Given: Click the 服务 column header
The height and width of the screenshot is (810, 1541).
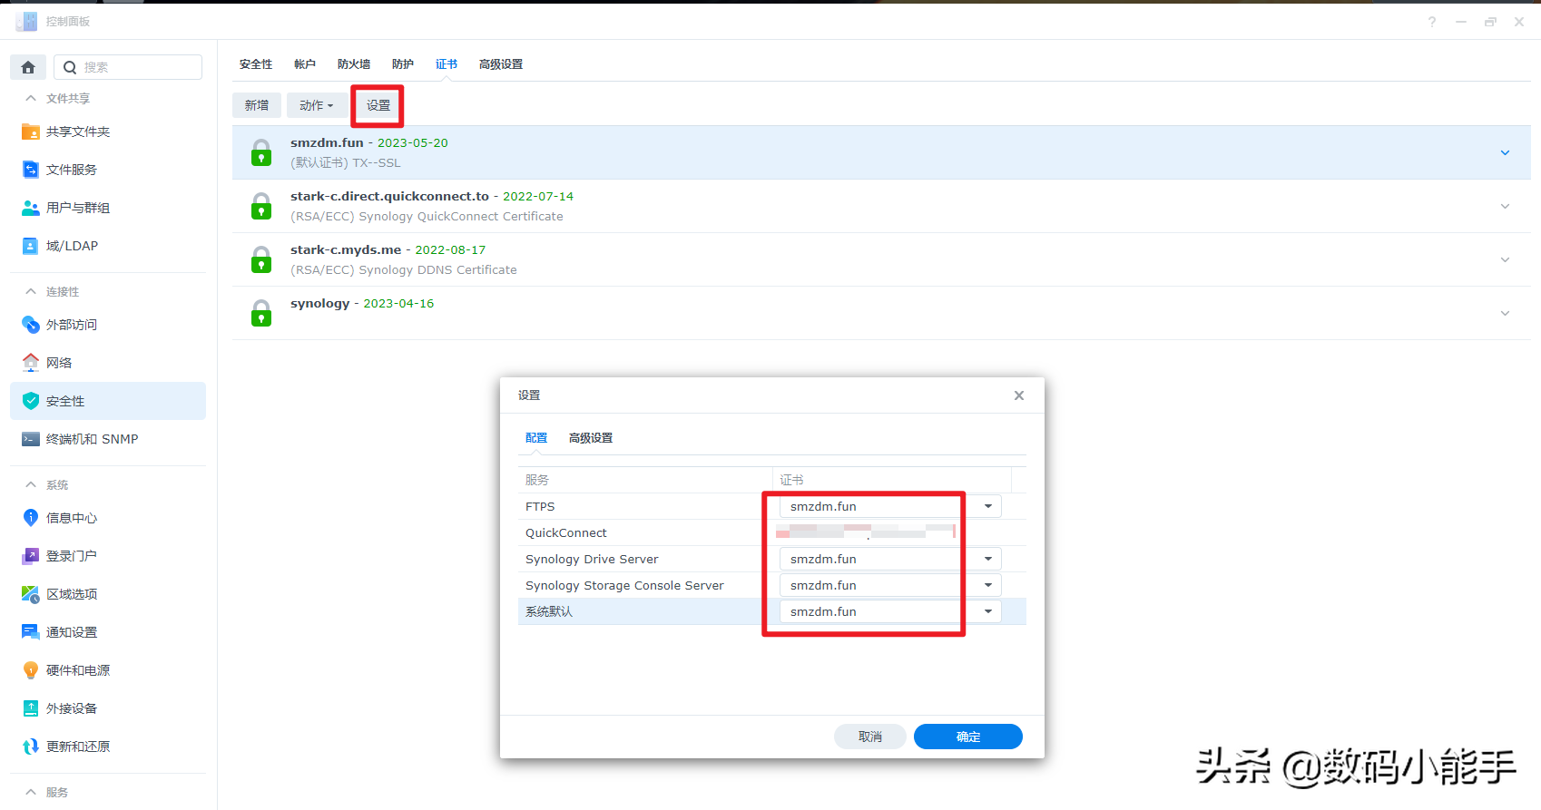Looking at the screenshot, I should [645, 480].
